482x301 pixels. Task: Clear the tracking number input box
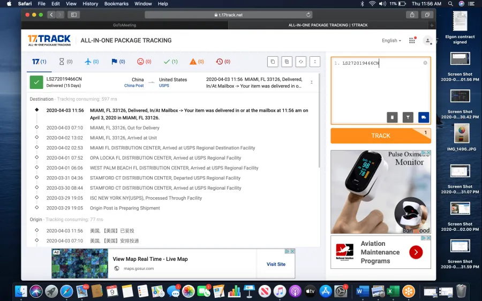(x=425, y=63)
